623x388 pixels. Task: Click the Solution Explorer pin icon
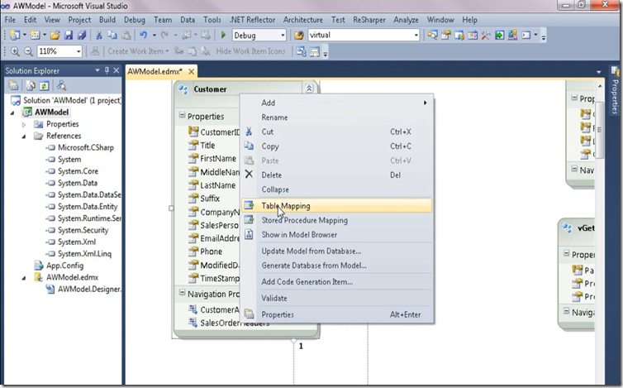pyautogui.click(x=107, y=70)
